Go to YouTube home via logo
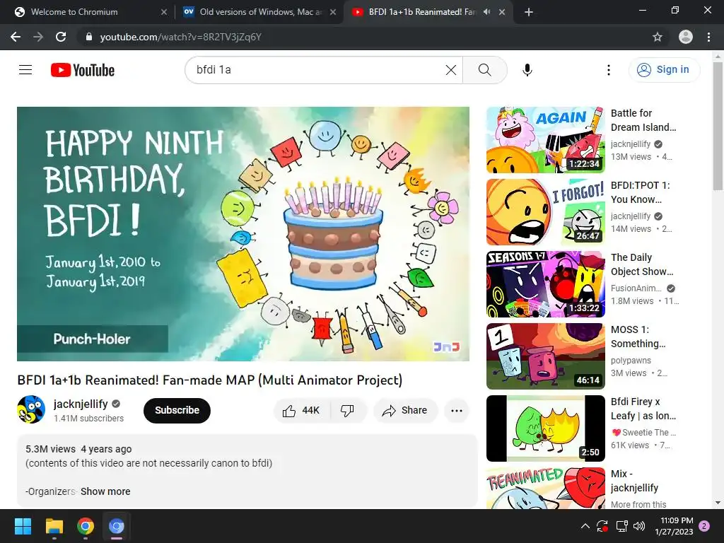Image resolution: width=724 pixels, height=543 pixels. pos(83,70)
